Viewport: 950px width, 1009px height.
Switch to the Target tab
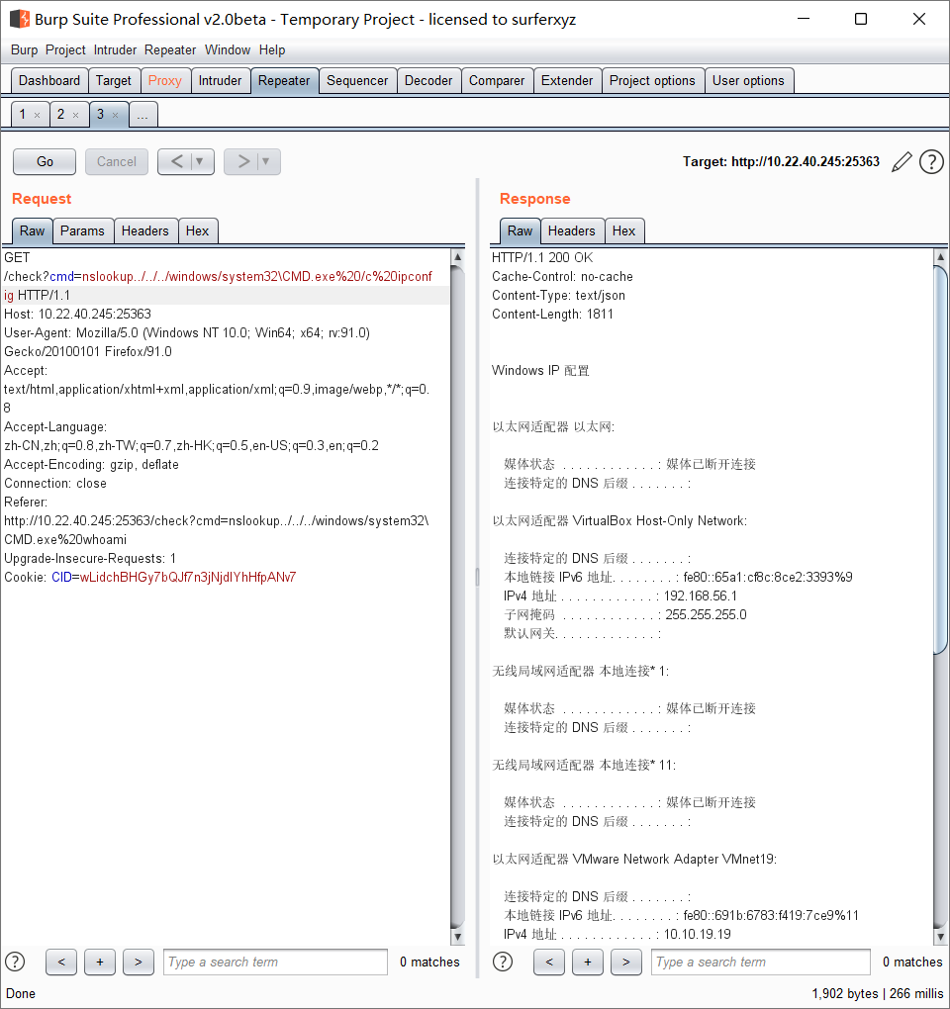click(x=113, y=81)
